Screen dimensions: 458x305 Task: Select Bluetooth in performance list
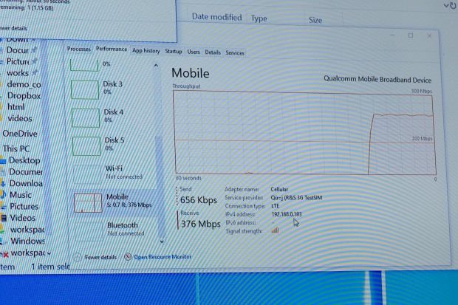(x=116, y=230)
